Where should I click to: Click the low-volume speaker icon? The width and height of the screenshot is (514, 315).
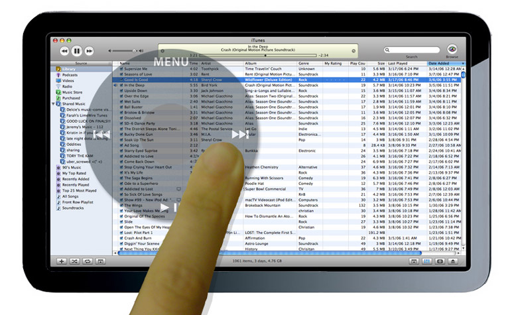110,51
